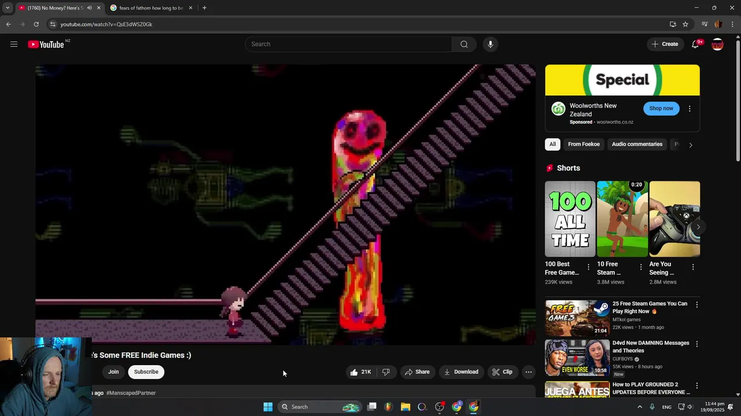The width and height of the screenshot is (741, 416).
Task: Reload the page
Action: pyautogui.click(x=36, y=24)
